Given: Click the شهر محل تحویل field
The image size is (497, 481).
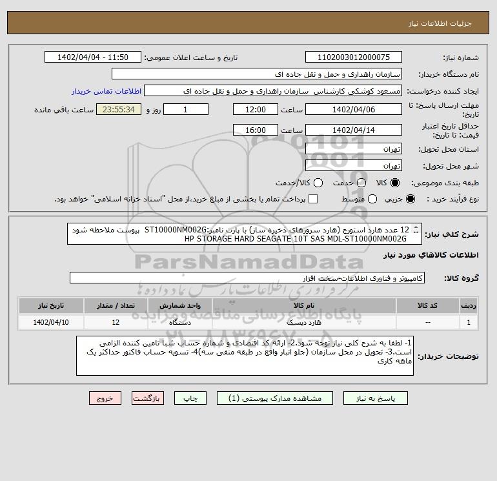Looking at the screenshot, I should click(x=354, y=165).
